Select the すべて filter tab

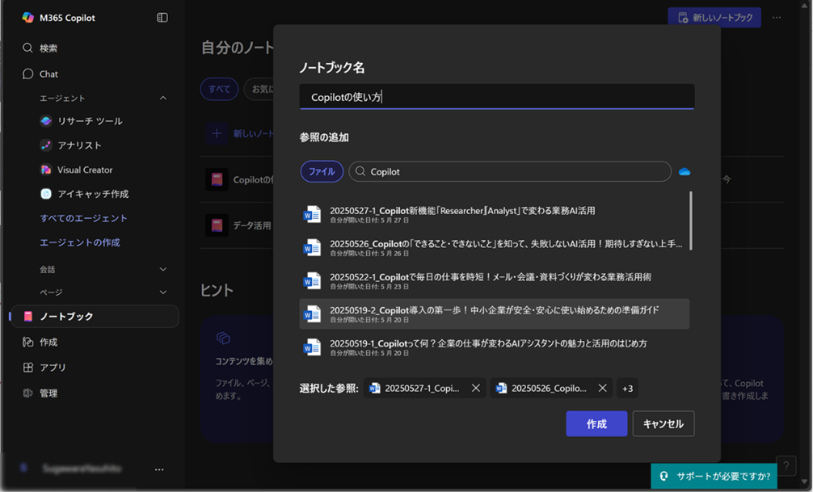[x=219, y=89]
